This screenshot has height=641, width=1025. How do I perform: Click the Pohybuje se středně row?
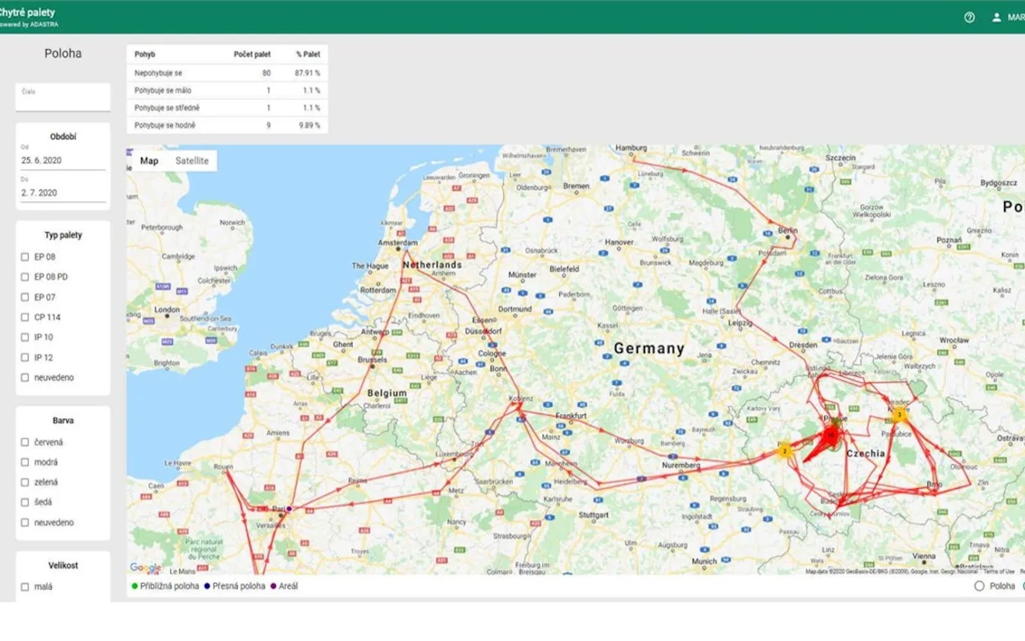(227, 108)
